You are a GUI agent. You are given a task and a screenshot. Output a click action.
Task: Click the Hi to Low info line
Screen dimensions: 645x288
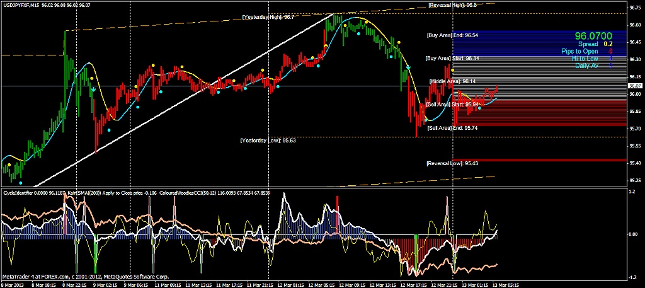(x=592, y=59)
